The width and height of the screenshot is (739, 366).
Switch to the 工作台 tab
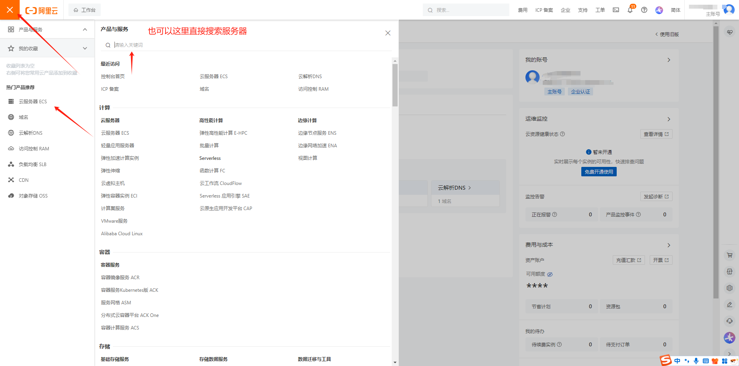(x=84, y=9)
